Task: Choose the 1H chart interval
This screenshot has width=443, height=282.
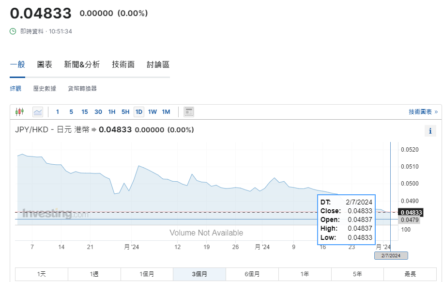Action: point(112,112)
